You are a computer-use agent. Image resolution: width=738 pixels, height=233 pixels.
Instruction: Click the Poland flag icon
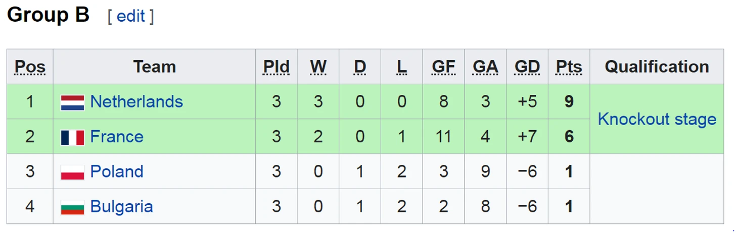72,172
